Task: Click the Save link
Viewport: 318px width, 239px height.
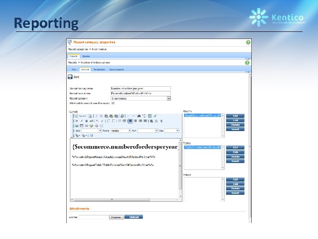Action: click(x=76, y=77)
